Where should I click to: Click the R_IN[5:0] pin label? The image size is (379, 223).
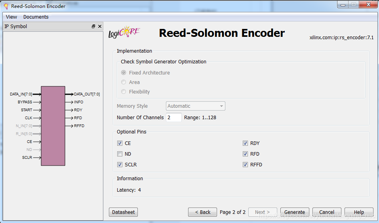(24, 134)
